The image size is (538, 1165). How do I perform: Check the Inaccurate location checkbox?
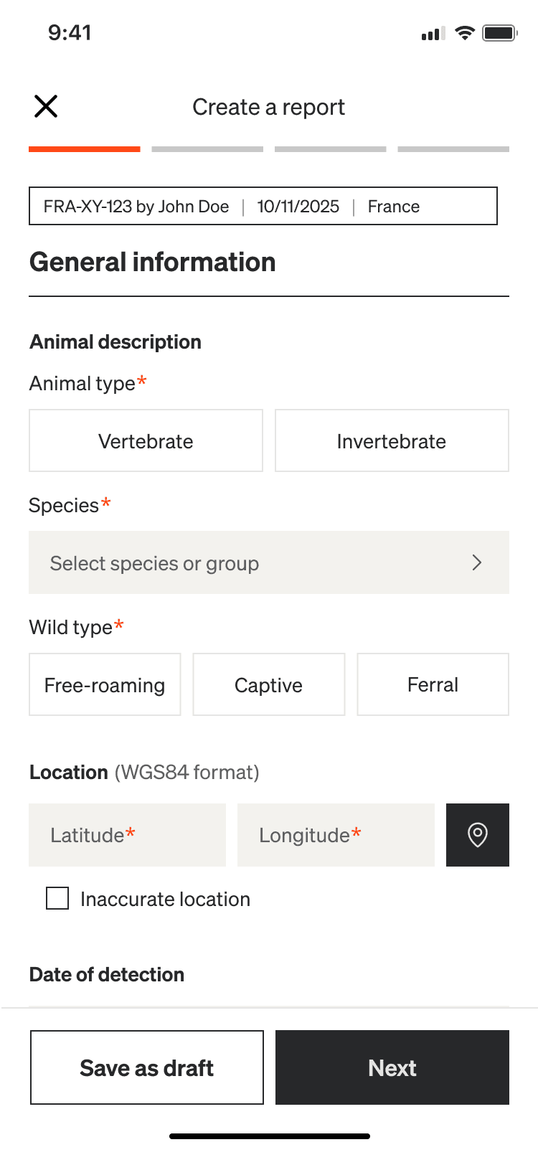click(x=57, y=898)
